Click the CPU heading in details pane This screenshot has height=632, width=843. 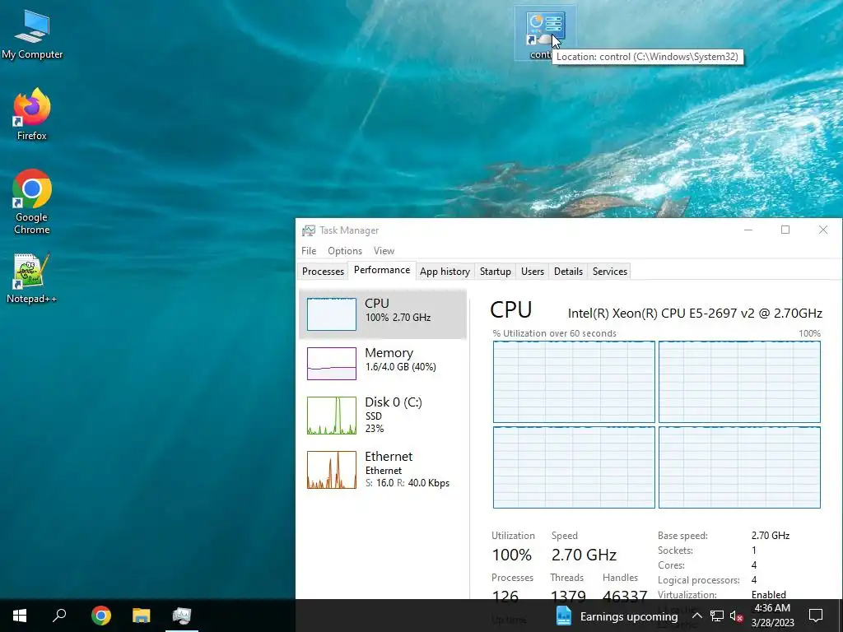click(510, 310)
